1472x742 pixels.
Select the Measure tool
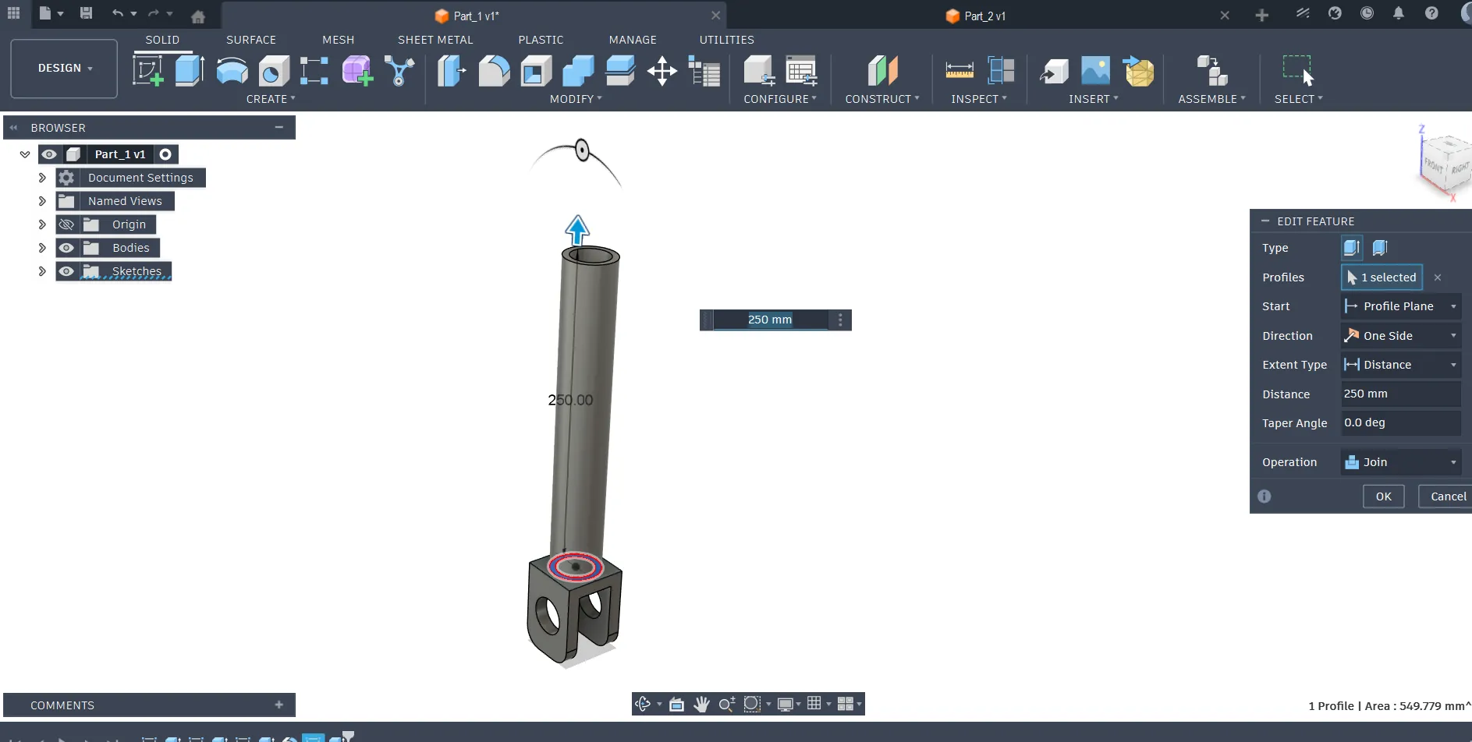click(x=959, y=71)
